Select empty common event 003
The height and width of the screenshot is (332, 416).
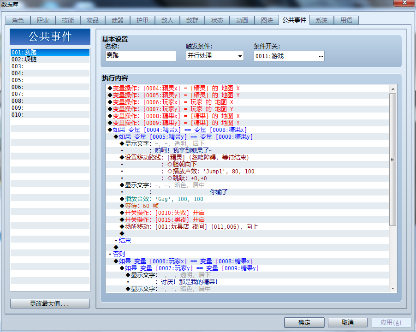(50, 66)
